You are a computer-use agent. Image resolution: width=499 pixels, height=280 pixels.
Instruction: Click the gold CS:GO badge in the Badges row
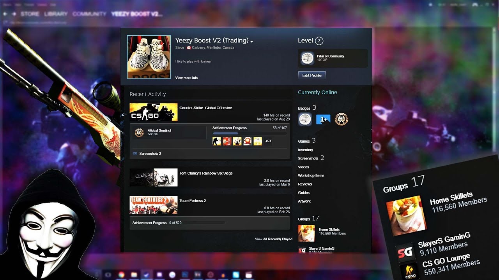(x=341, y=119)
